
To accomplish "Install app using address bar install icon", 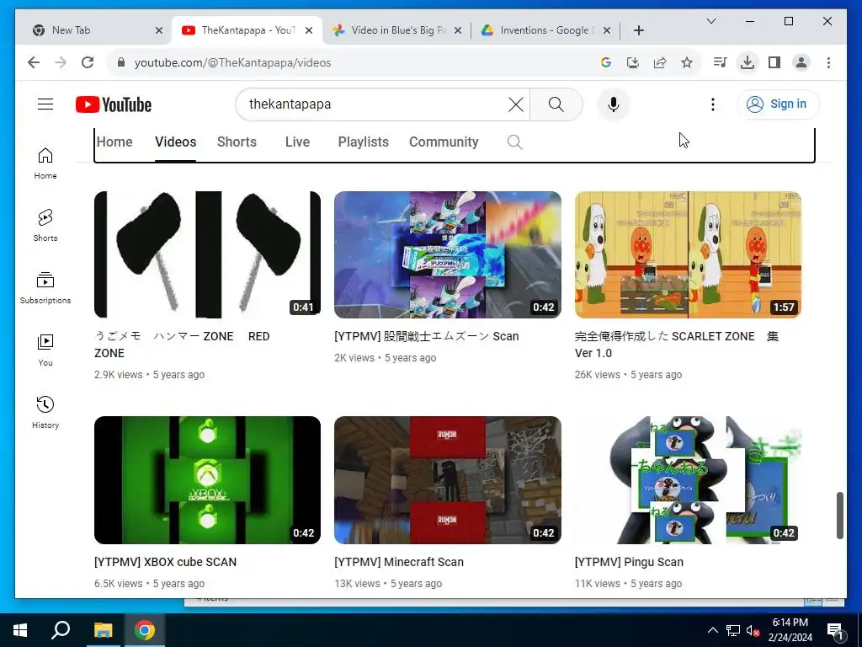I will point(633,62).
